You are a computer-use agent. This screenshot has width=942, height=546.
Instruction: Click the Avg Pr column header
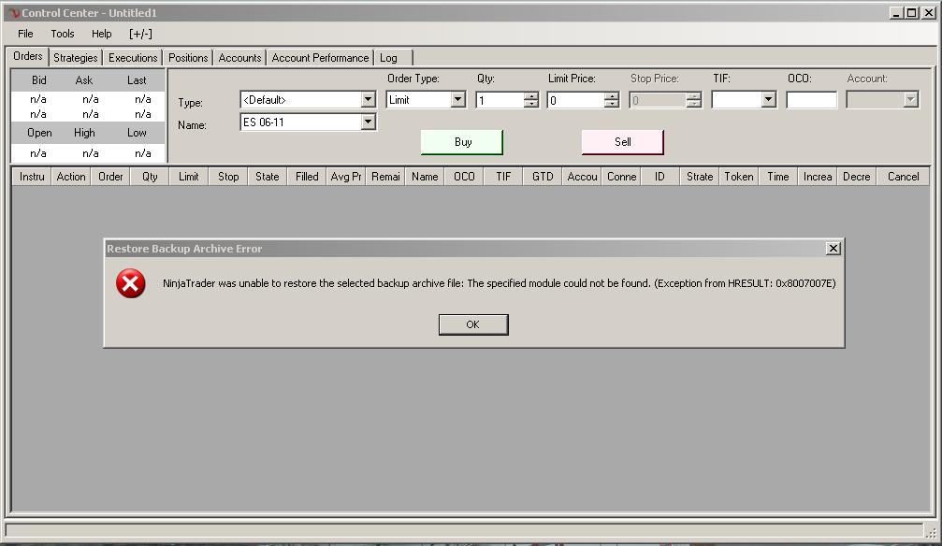pos(346,177)
